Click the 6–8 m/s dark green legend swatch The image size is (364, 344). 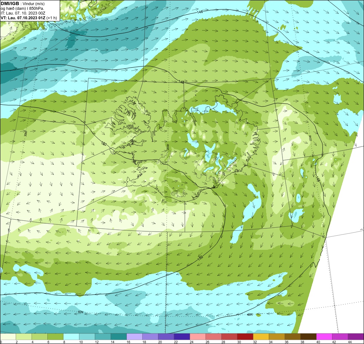tap(55, 336)
